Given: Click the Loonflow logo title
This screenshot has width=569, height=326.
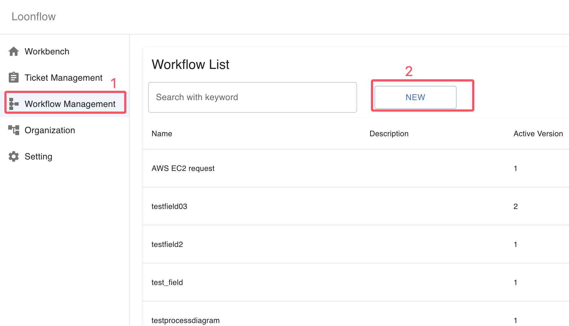Looking at the screenshot, I should click(x=34, y=17).
